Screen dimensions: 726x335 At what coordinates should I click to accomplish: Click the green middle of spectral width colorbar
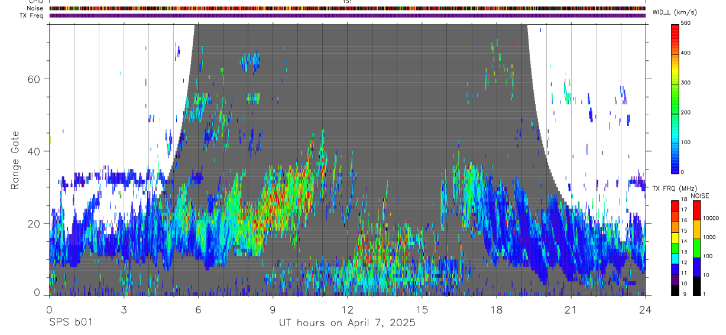[675, 100]
